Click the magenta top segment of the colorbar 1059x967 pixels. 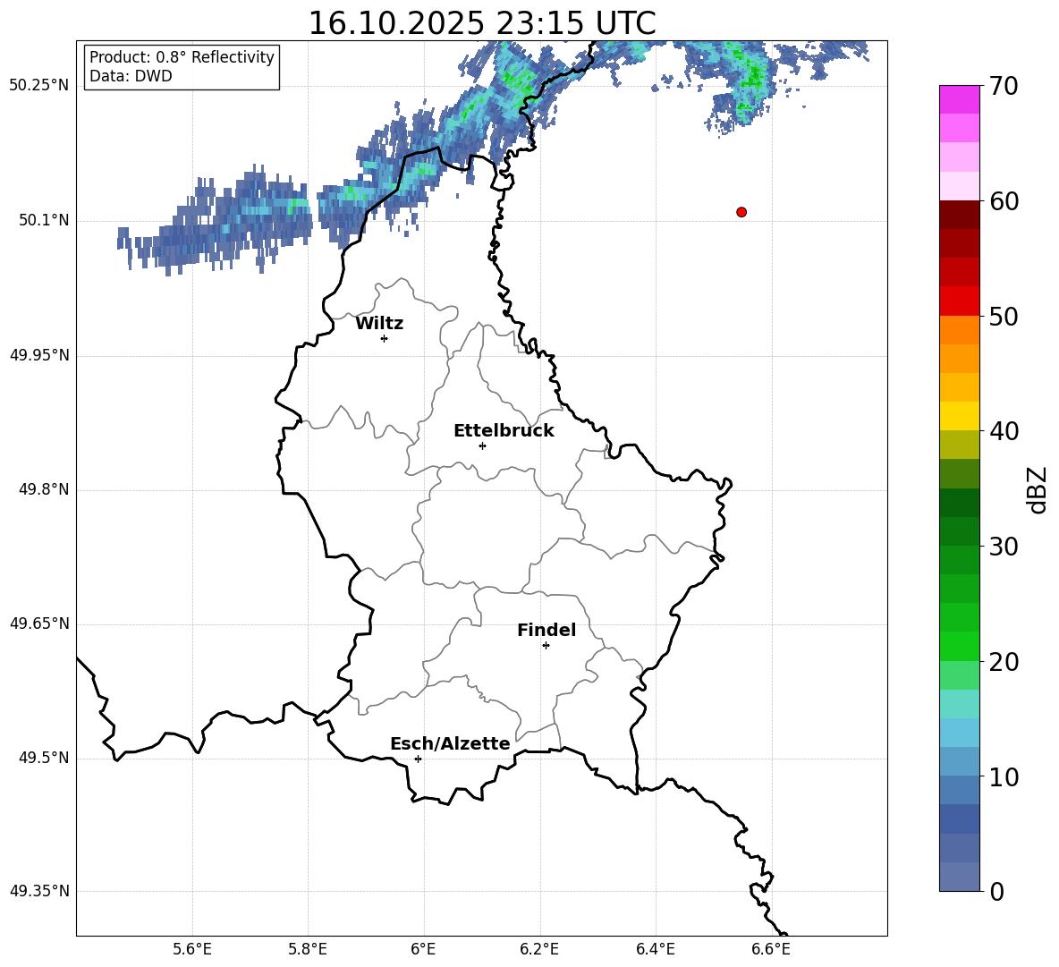tap(960, 99)
